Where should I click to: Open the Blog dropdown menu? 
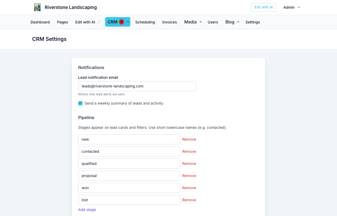pos(232,22)
